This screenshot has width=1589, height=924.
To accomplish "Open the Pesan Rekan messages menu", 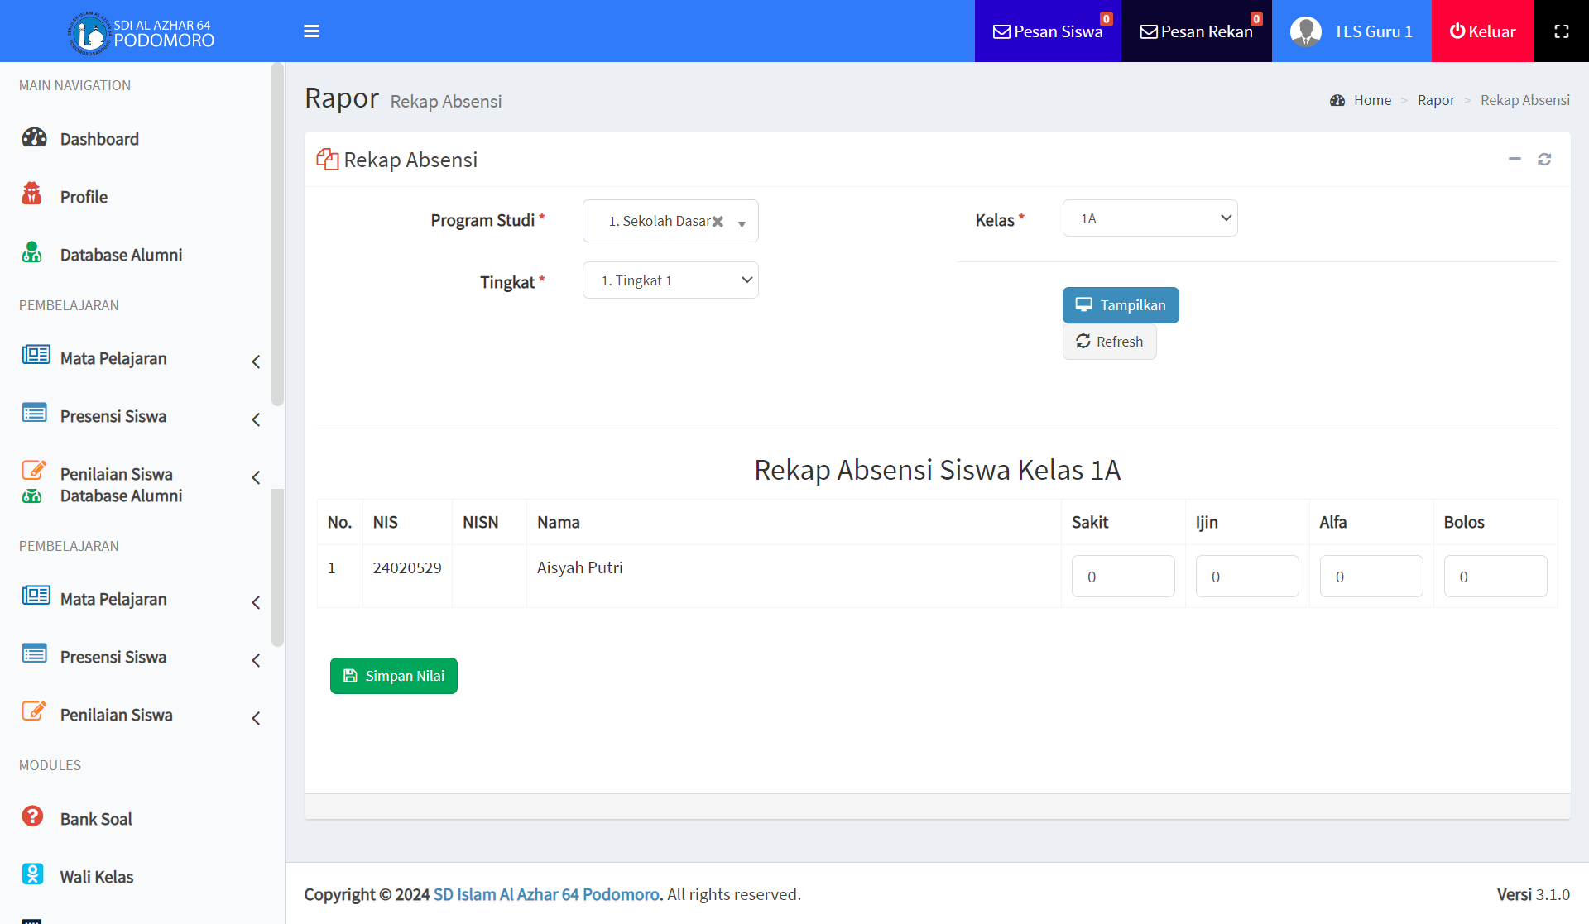I will [x=1196, y=31].
